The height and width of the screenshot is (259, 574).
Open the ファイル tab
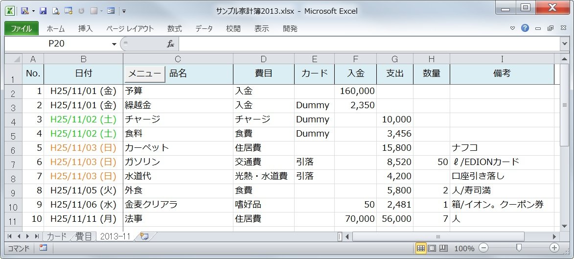click(x=21, y=28)
